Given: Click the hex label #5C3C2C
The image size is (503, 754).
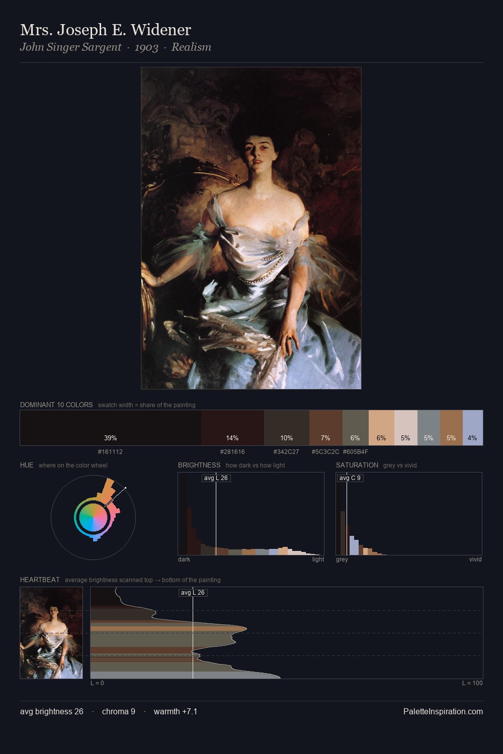Looking at the screenshot, I should (x=325, y=451).
